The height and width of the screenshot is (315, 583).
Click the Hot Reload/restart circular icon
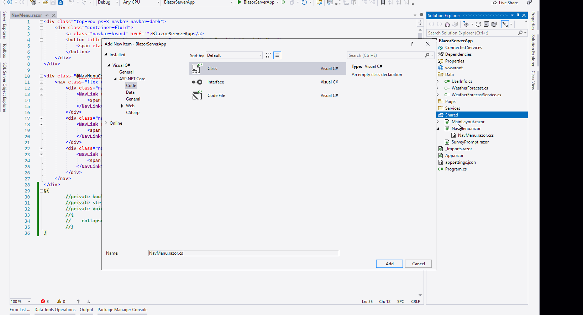304,2
